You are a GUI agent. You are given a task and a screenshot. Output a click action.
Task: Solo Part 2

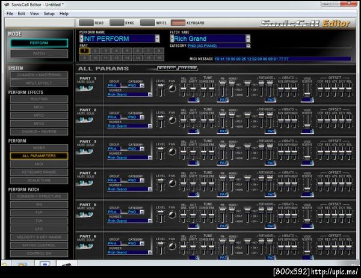coord(90,119)
